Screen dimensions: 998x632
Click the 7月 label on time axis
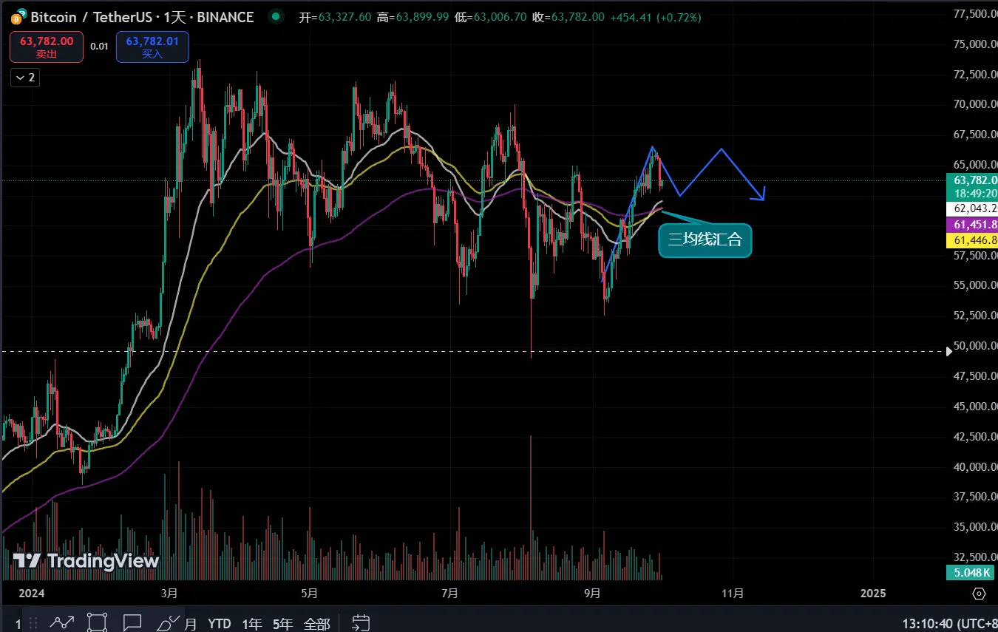pos(449,593)
